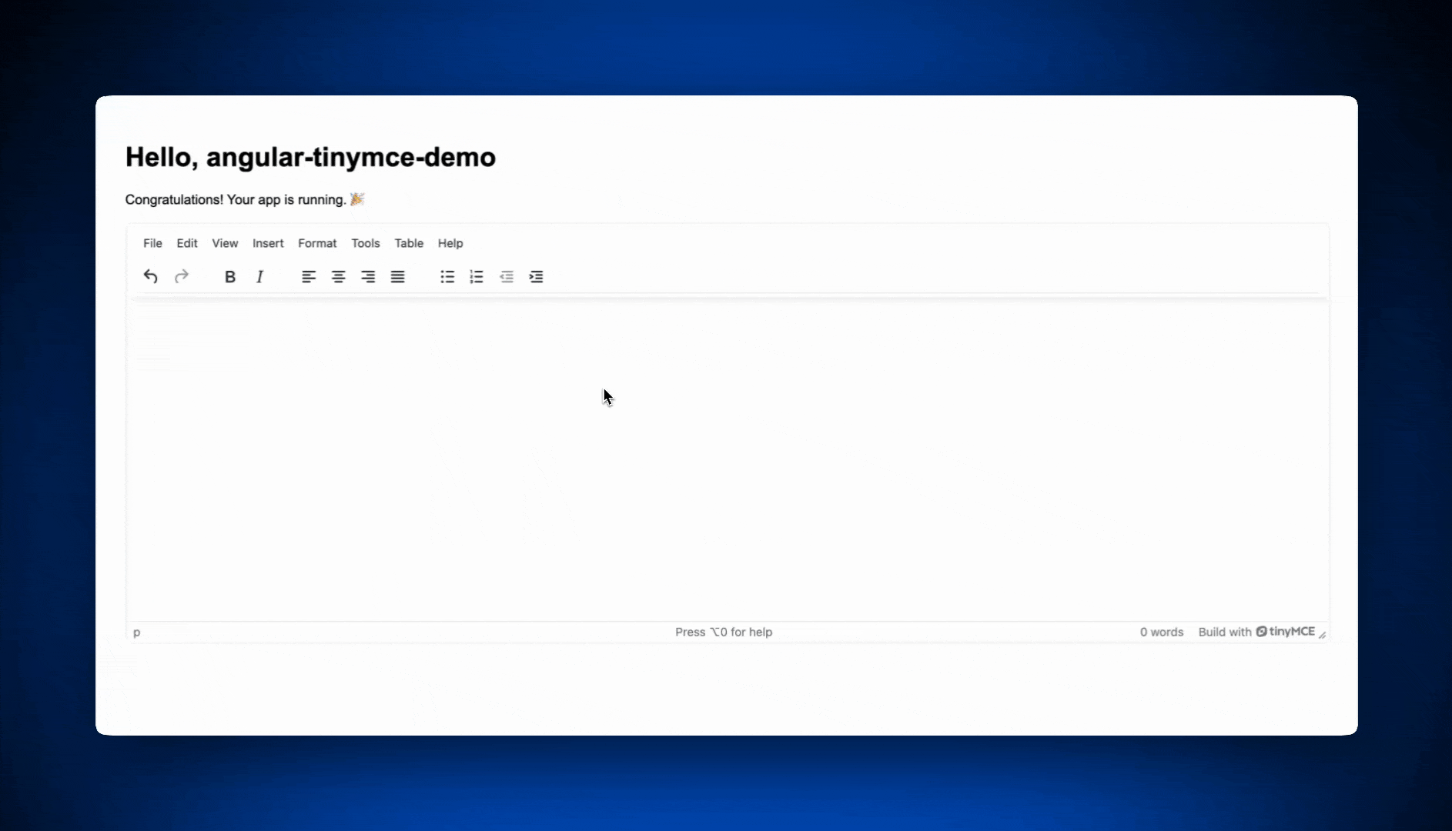The height and width of the screenshot is (831, 1452).
Task: Click the 'Hello, angular-tinymce-demo' heading
Action: tap(310, 157)
